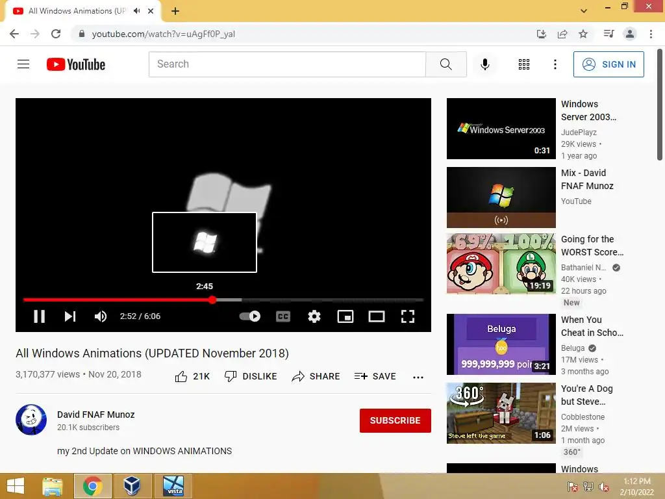The height and width of the screenshot is (499, 665).
Task: Like the video with thumbs up
Action: (x=192, y=376)
